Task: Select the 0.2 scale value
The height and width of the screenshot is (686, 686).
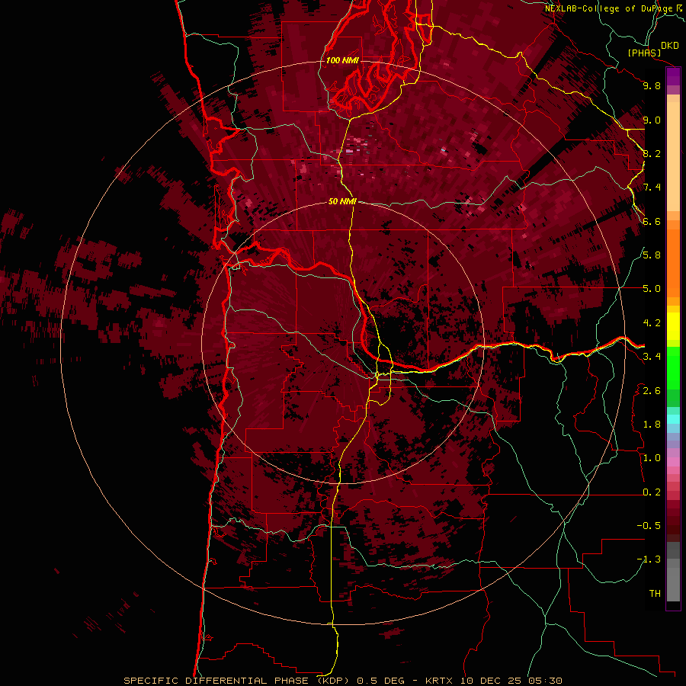Action: [652, 492]
